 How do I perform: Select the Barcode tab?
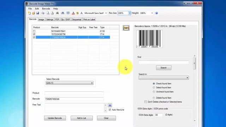tap(33, 19)
